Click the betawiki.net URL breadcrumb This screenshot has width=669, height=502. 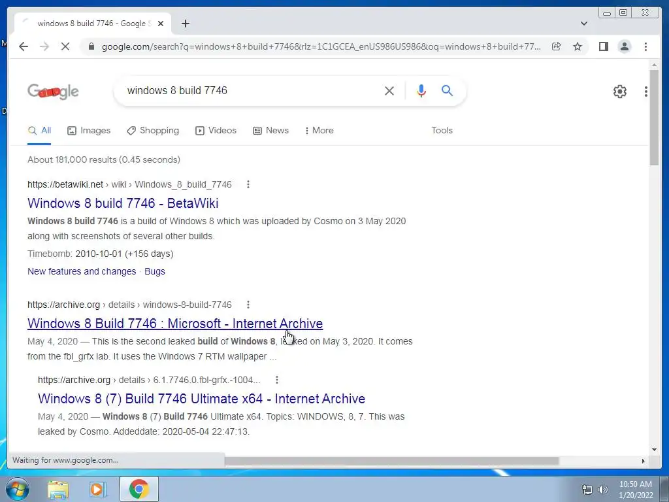[x=129, y=184]
